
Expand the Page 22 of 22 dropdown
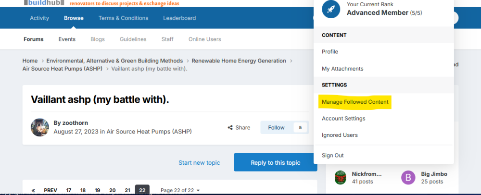(180, 190)
